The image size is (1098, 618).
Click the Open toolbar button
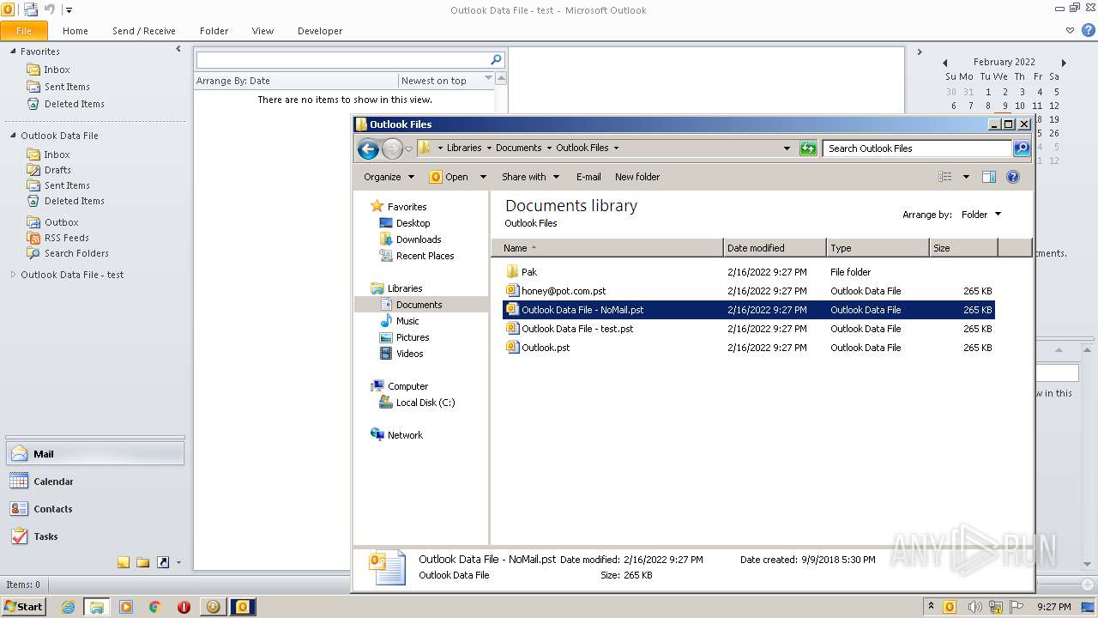(x=449, y=177)
